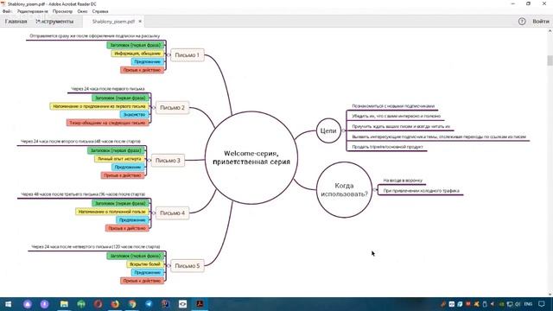553x311 pixels.
Task: Open the Help question mark icon
Action: click(x=522, y=22)
